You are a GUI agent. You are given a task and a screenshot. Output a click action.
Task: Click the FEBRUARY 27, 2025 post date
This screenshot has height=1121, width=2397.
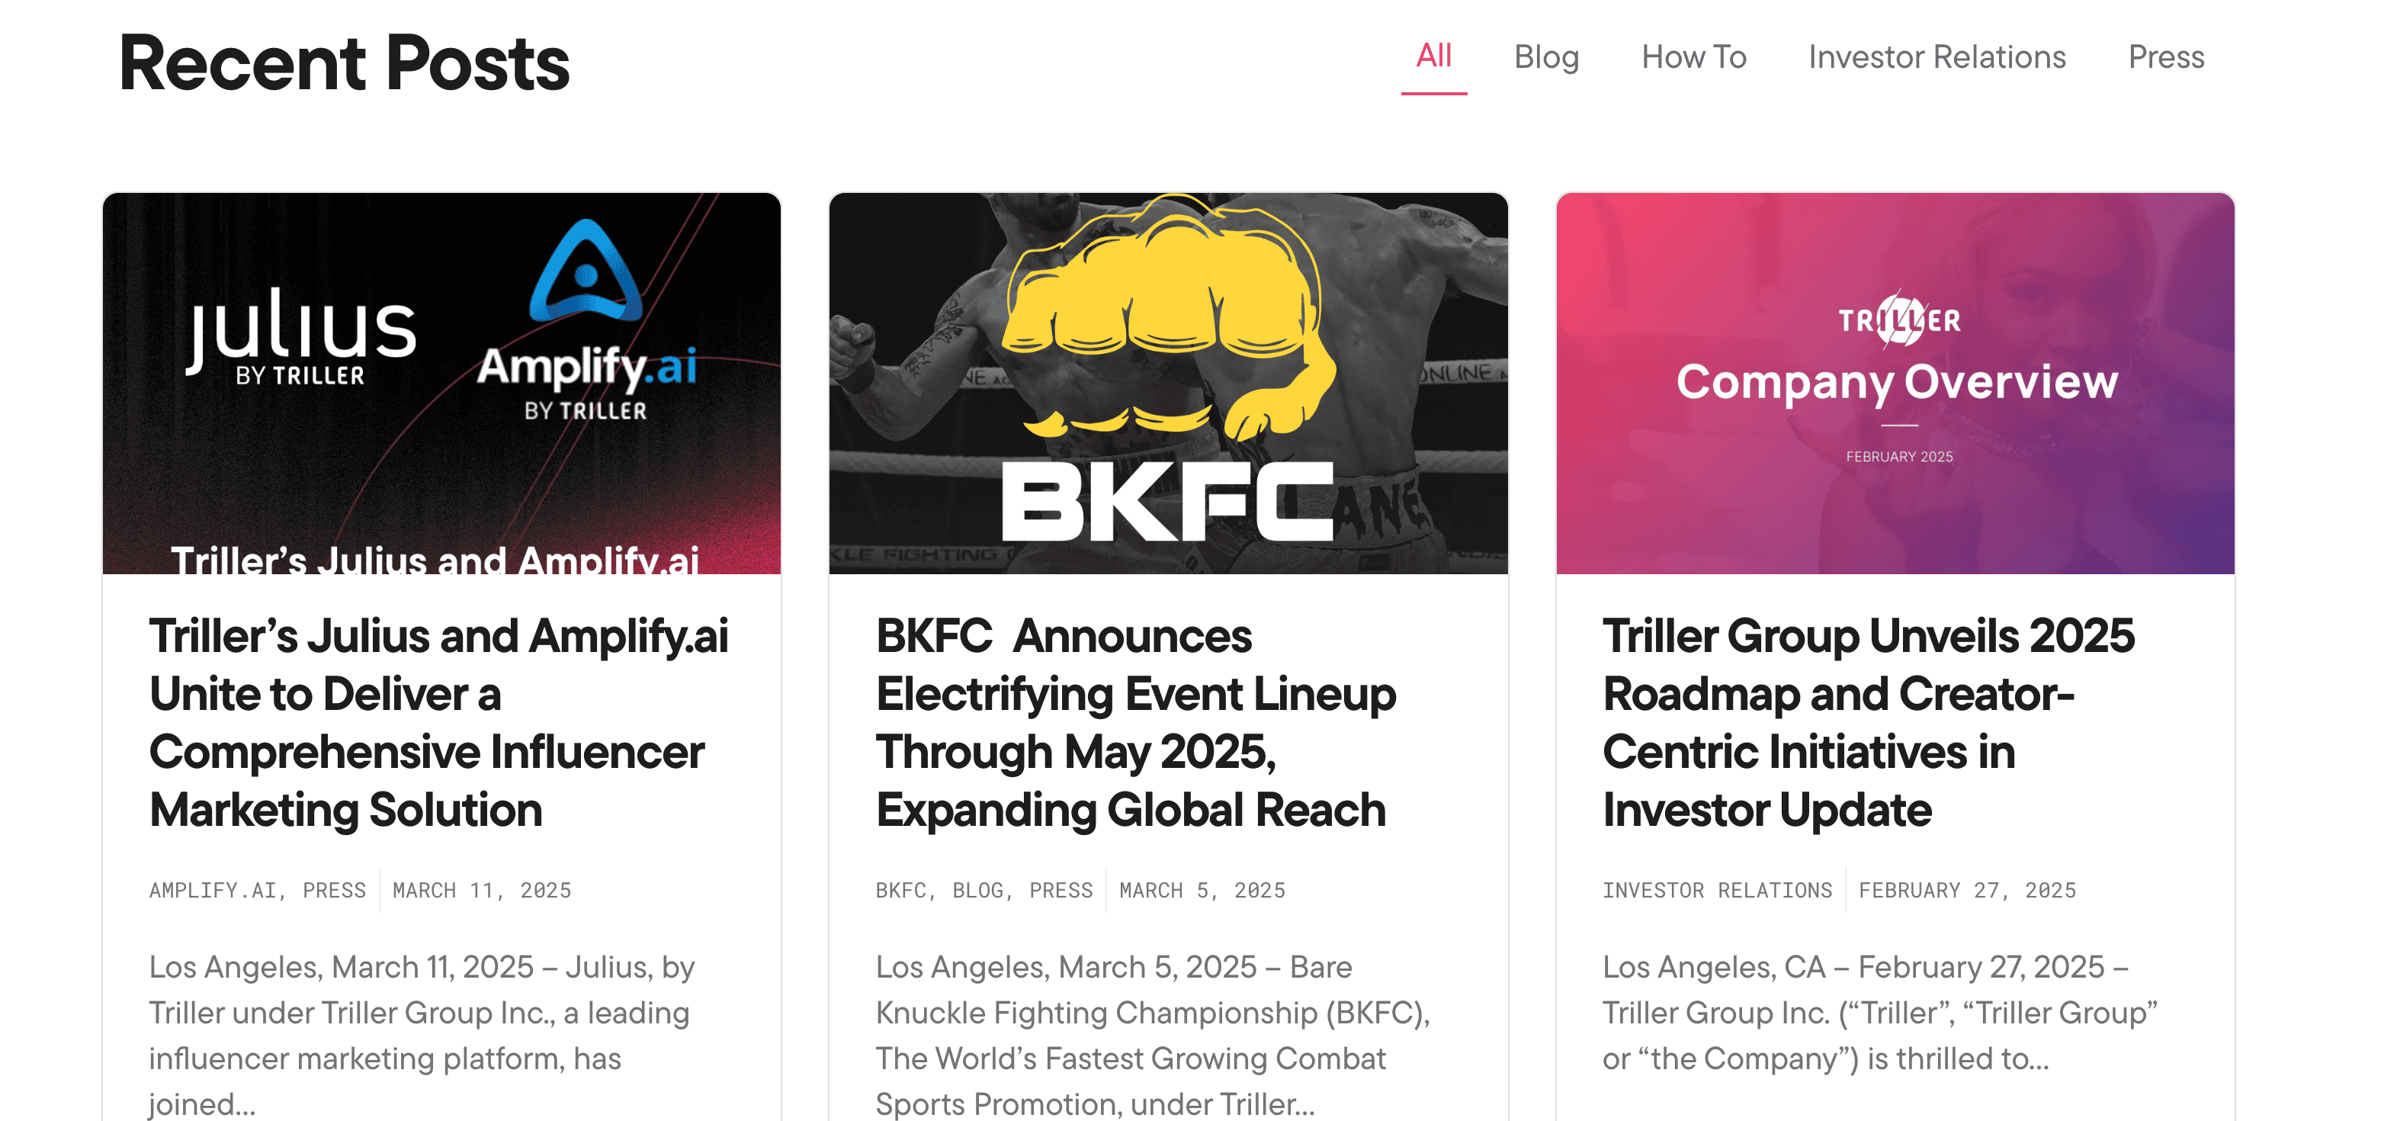point(1966,890)
